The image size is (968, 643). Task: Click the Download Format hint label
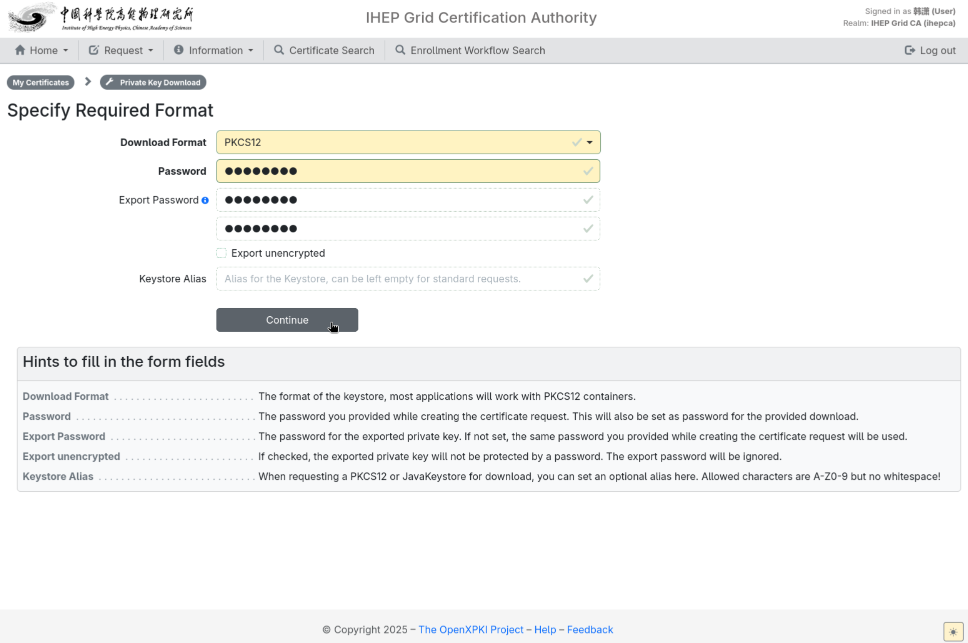click(x=66, y=396)
